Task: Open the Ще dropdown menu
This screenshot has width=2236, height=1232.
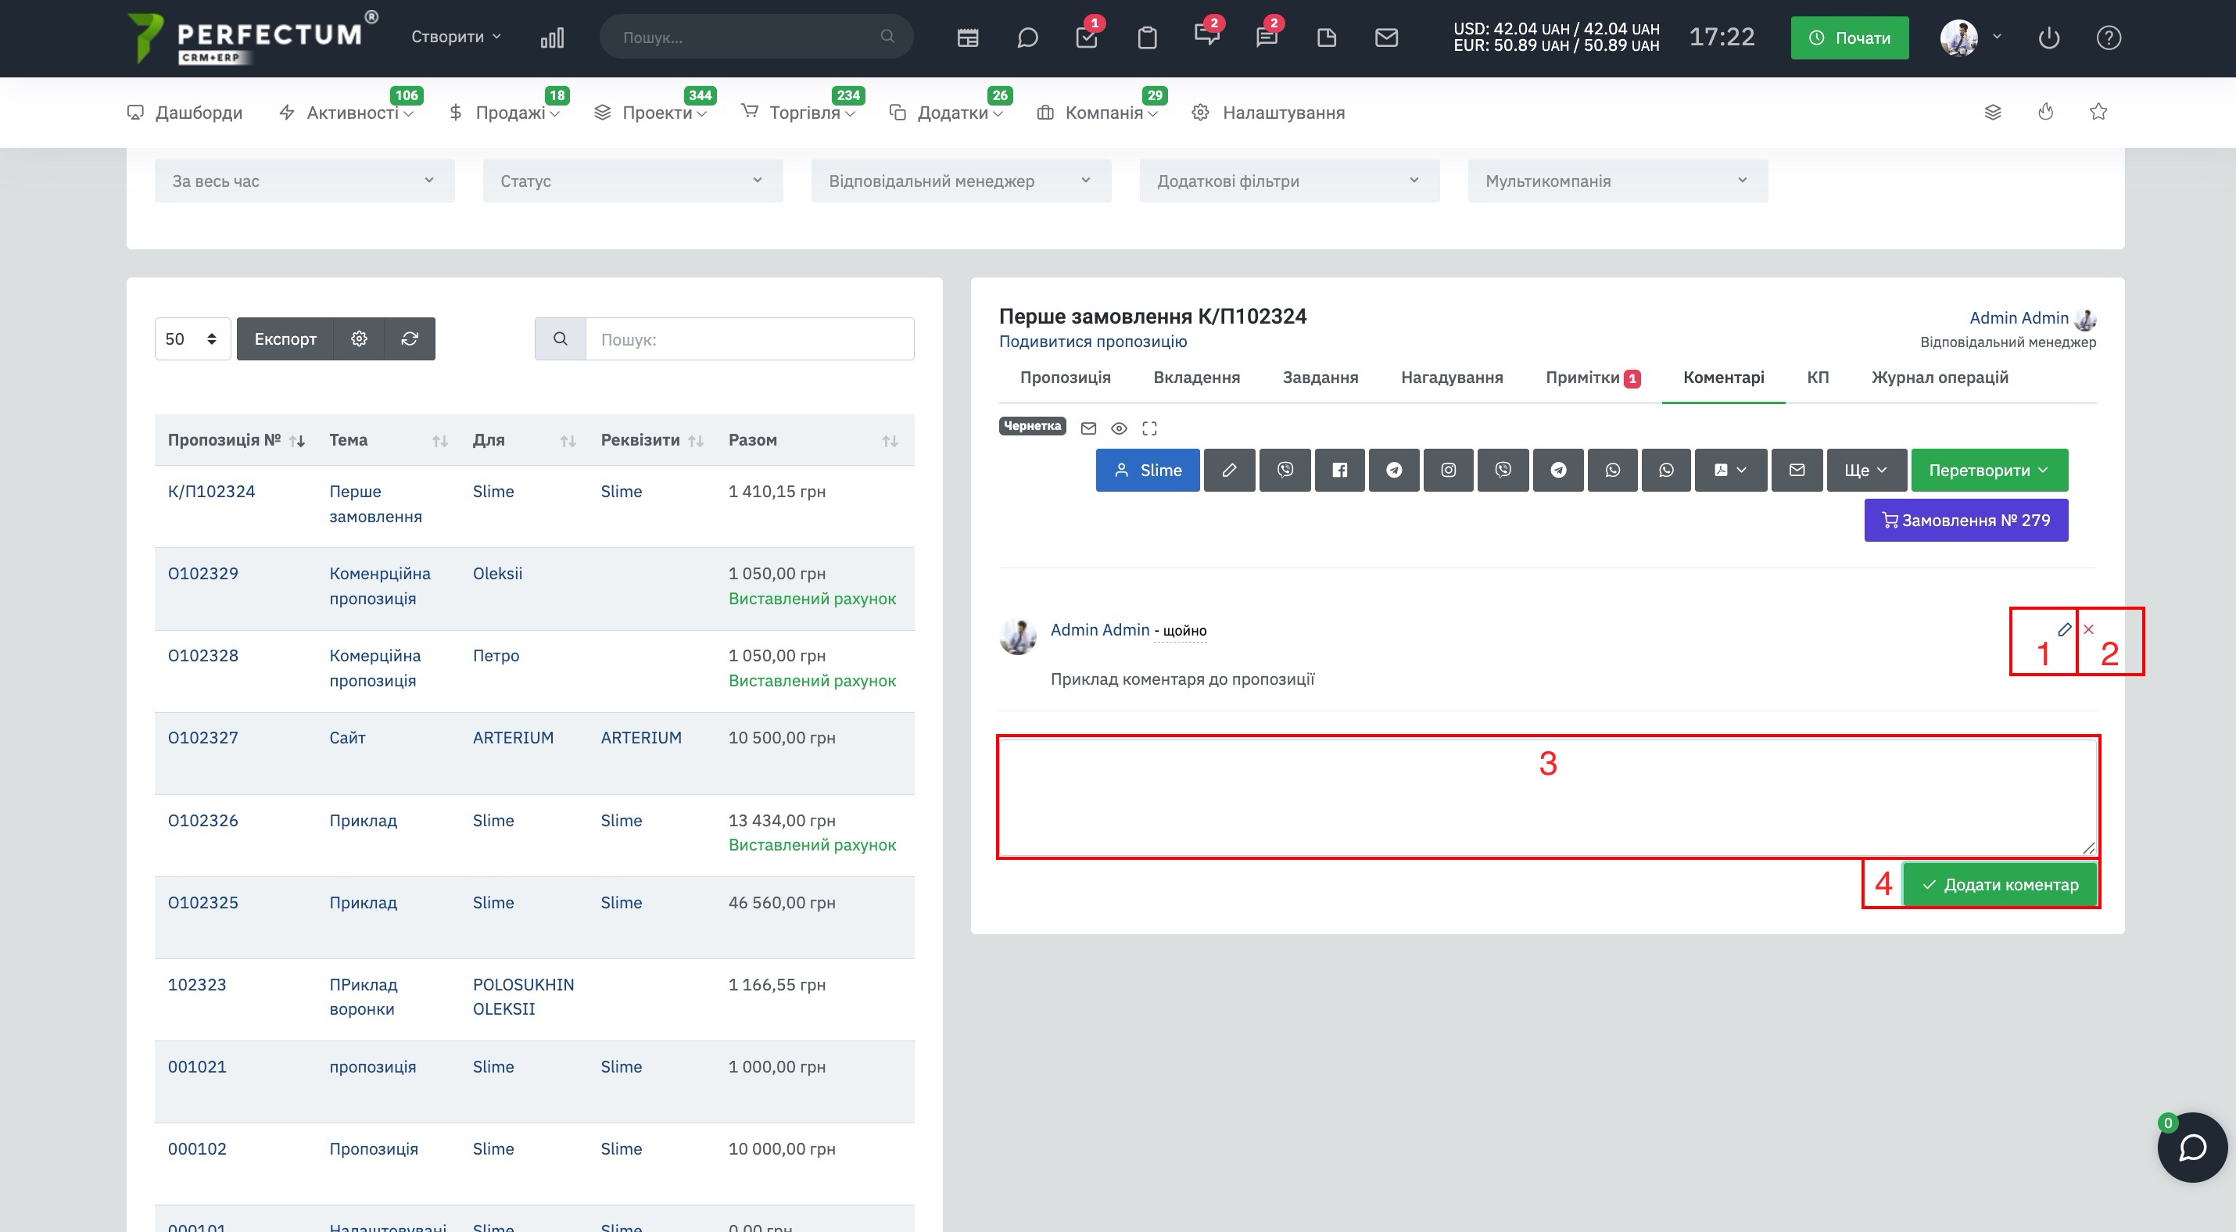Action: click(1866, 469)
